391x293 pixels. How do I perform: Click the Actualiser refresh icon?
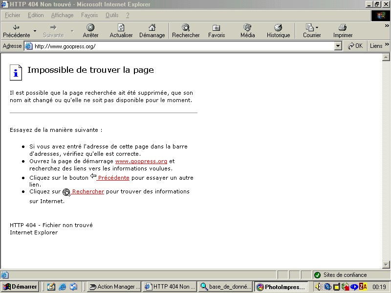tap(121, 27)
